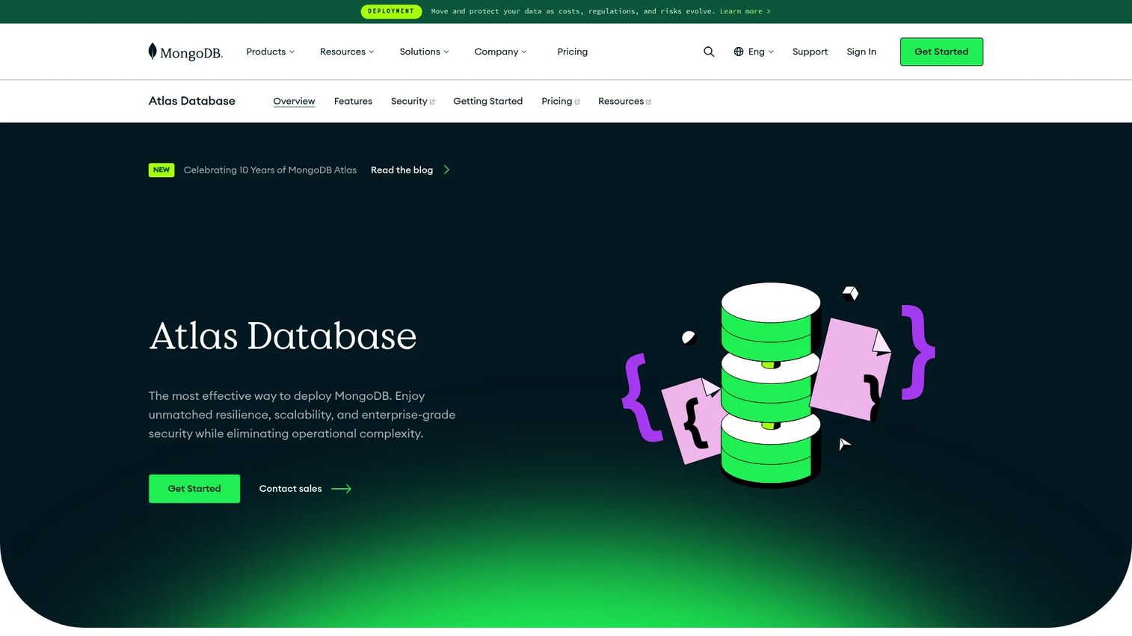Click the large Atlas Database heading
The image size is (1132, 636).
(283, 336)
